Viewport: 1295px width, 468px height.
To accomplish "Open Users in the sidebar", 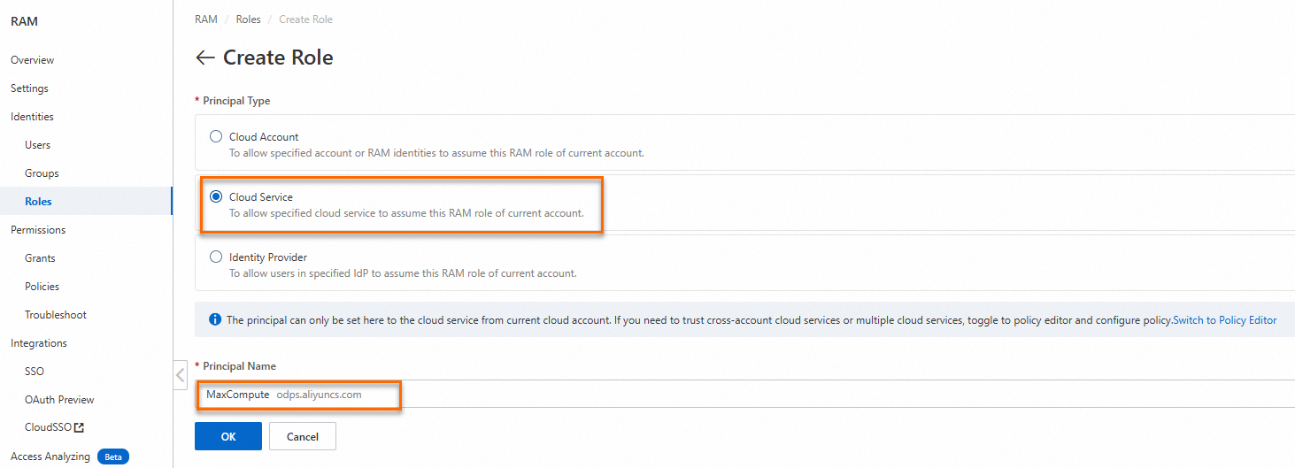I will [x=38, y=145].
